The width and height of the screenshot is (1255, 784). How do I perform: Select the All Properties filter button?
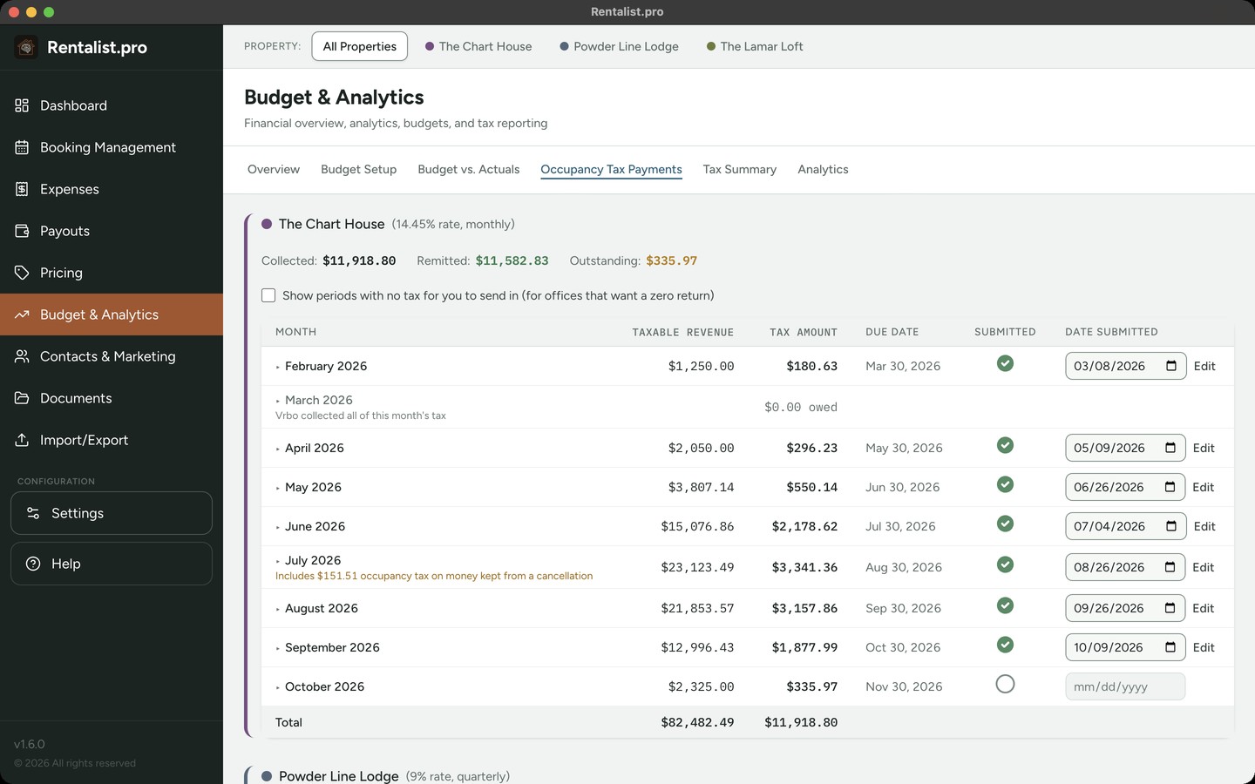coord(359,46)
